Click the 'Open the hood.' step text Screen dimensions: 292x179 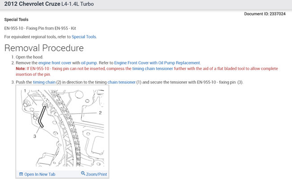click(29, 57)
